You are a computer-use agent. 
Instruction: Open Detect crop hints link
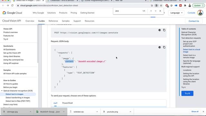coord(10,104)
